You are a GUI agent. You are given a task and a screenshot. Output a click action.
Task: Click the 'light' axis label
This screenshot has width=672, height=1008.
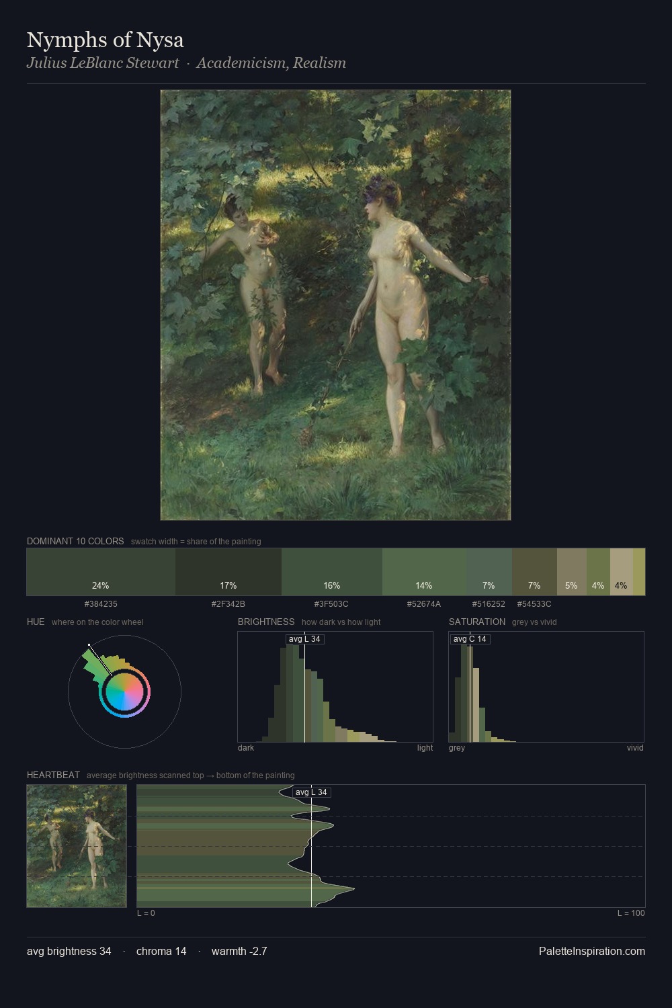click(425, 748)
